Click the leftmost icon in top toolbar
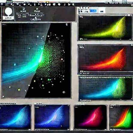The width and height of the screenshot is (133, 133). [2, 4]
